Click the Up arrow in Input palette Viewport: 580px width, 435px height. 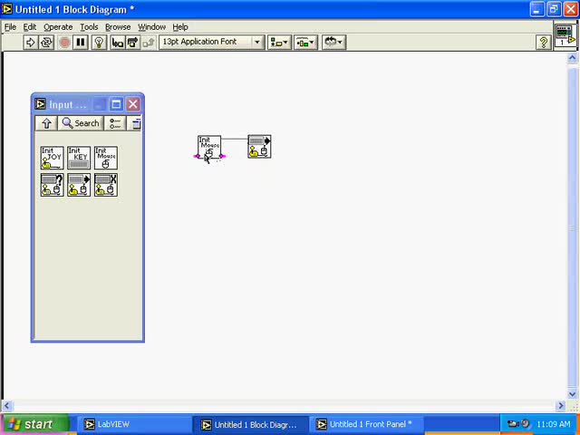(x=46, y=123)
